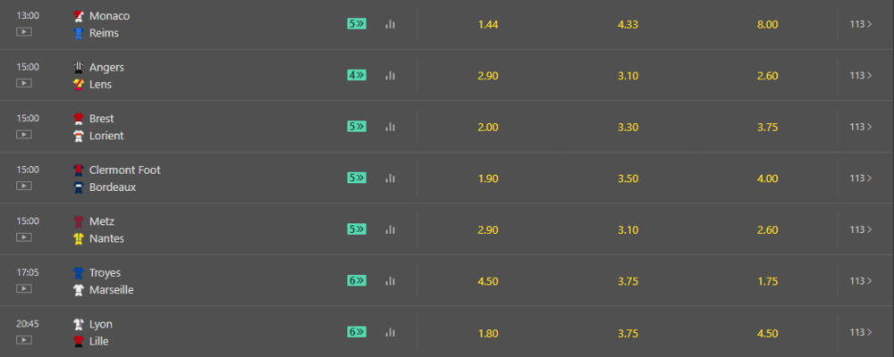Click the green 4 badge for Angers vs Lens

point(357,75)
